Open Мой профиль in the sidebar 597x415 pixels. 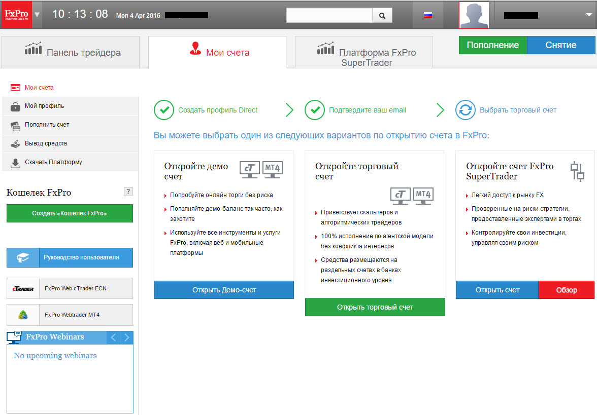coord(70,106)
